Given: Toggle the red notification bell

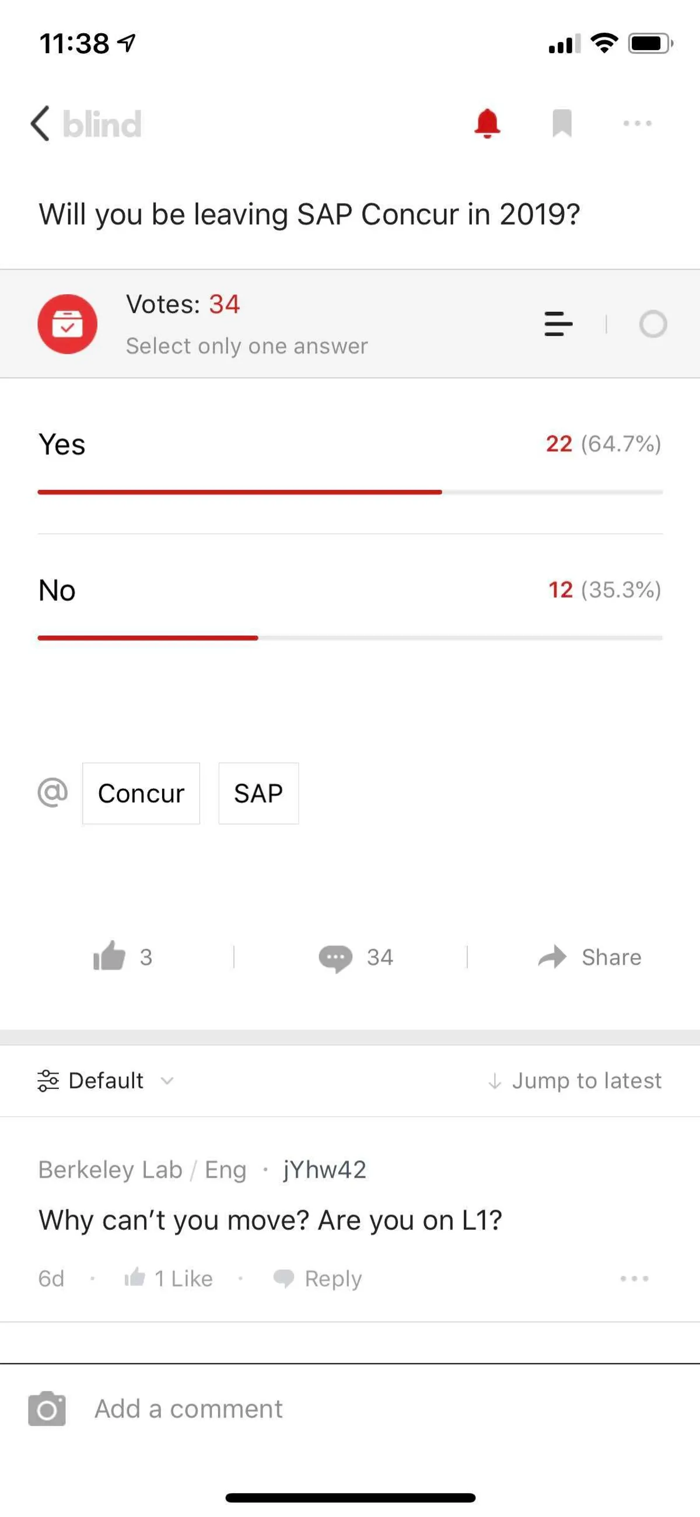Looking at the screenshot, I should click(487, 124).
